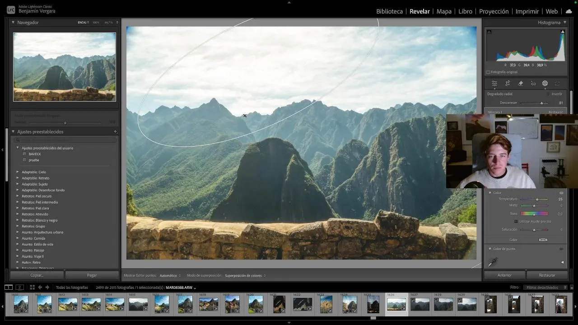Switch to Imprimir module

527,11
